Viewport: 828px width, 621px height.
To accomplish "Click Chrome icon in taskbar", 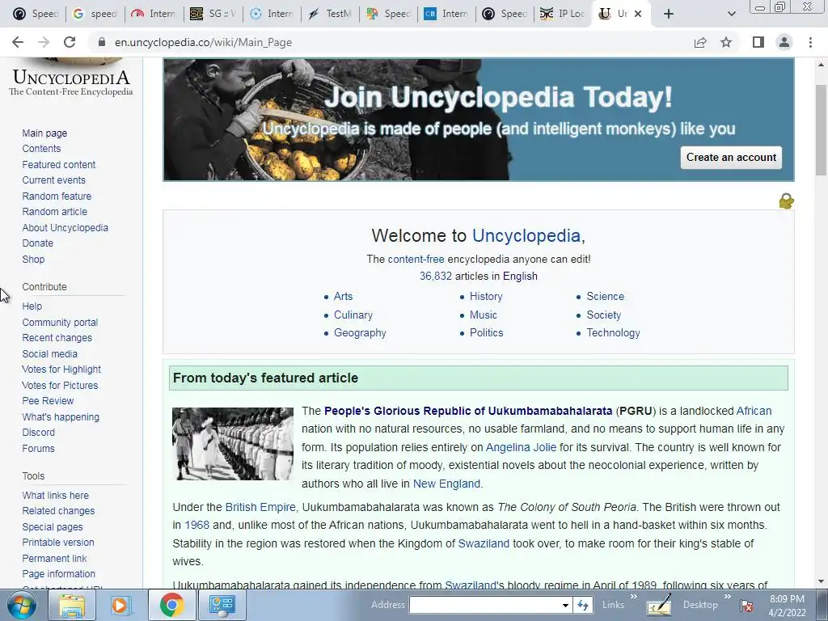I will pyautogui.click(x=171, y=605).
